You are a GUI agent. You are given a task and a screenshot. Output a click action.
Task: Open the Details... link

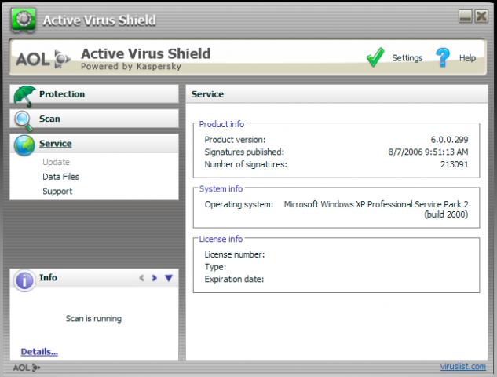coord(39,352)
